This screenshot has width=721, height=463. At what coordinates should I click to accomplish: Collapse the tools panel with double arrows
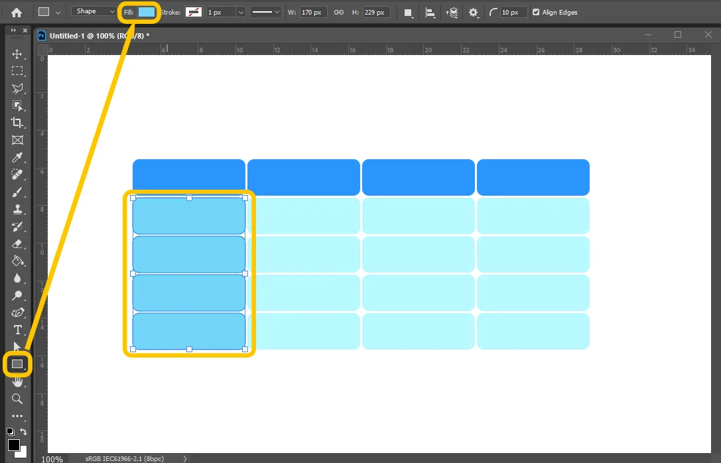pyautogui.click(x=13, y=31)
